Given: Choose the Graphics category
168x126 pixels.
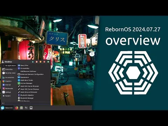Looking at the screenshot, I should click(x=7, y=81).
